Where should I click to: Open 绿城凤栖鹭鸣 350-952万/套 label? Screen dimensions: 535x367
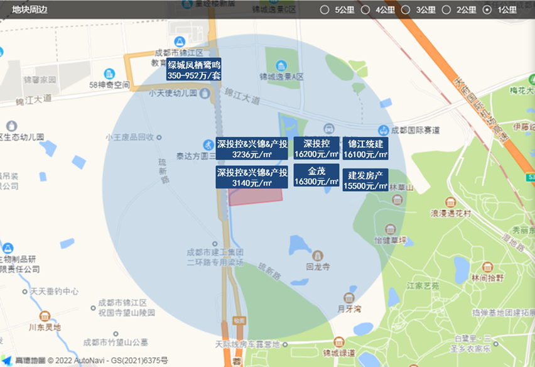point(194,70)
